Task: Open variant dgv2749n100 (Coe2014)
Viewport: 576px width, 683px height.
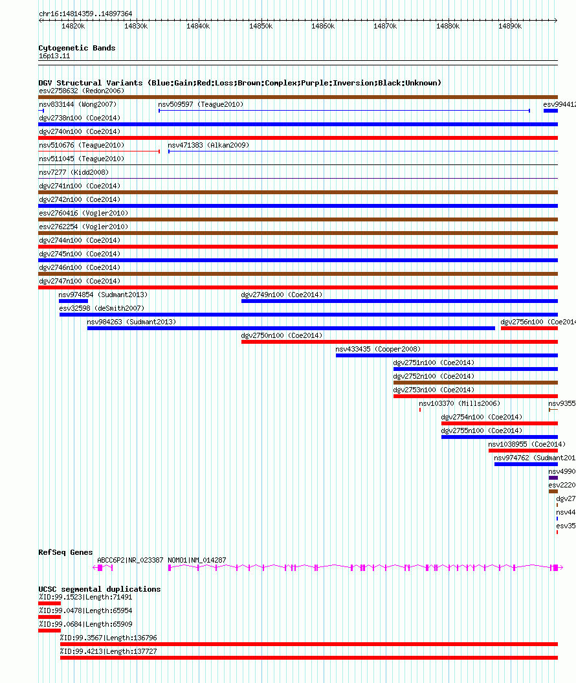Action: tap(282, 295)
